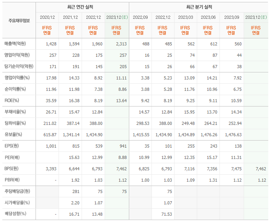Image resolution: width=271 pixels, height=222 pixels.
Task: Click the 2023.09 quarterly column header
Action: pos(232,17)
